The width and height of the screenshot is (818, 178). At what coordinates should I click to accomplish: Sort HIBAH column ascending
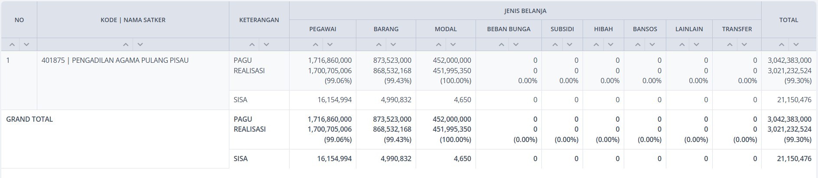coord(596,45)
